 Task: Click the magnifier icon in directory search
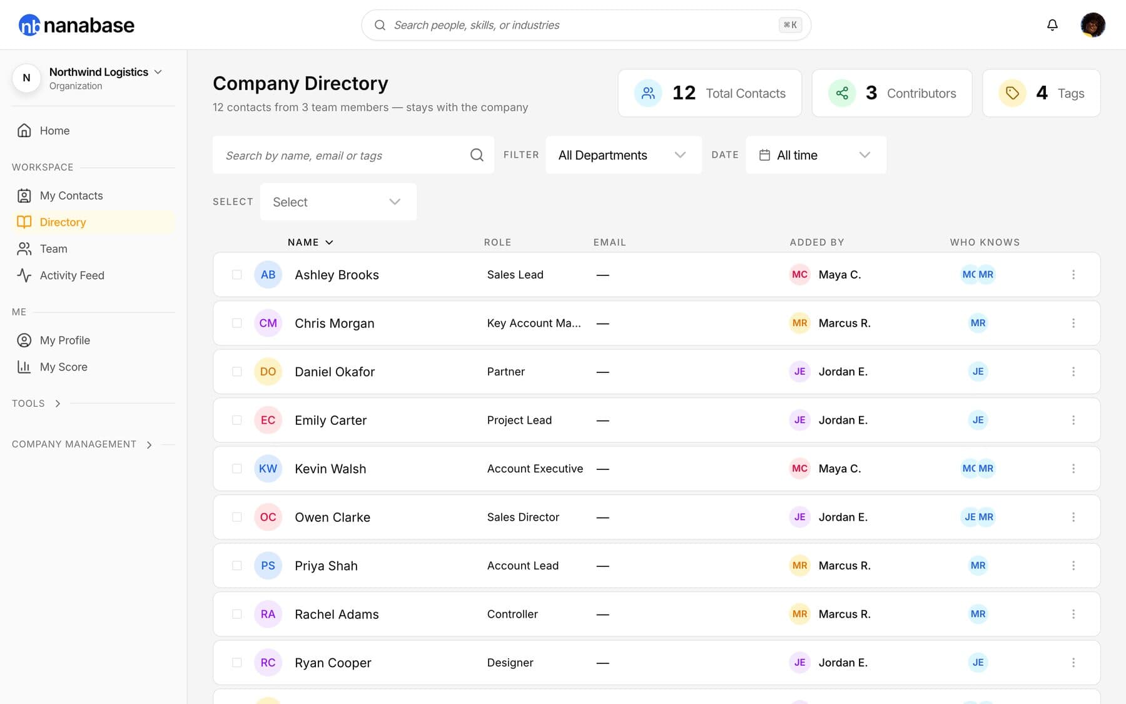point(477,155)
